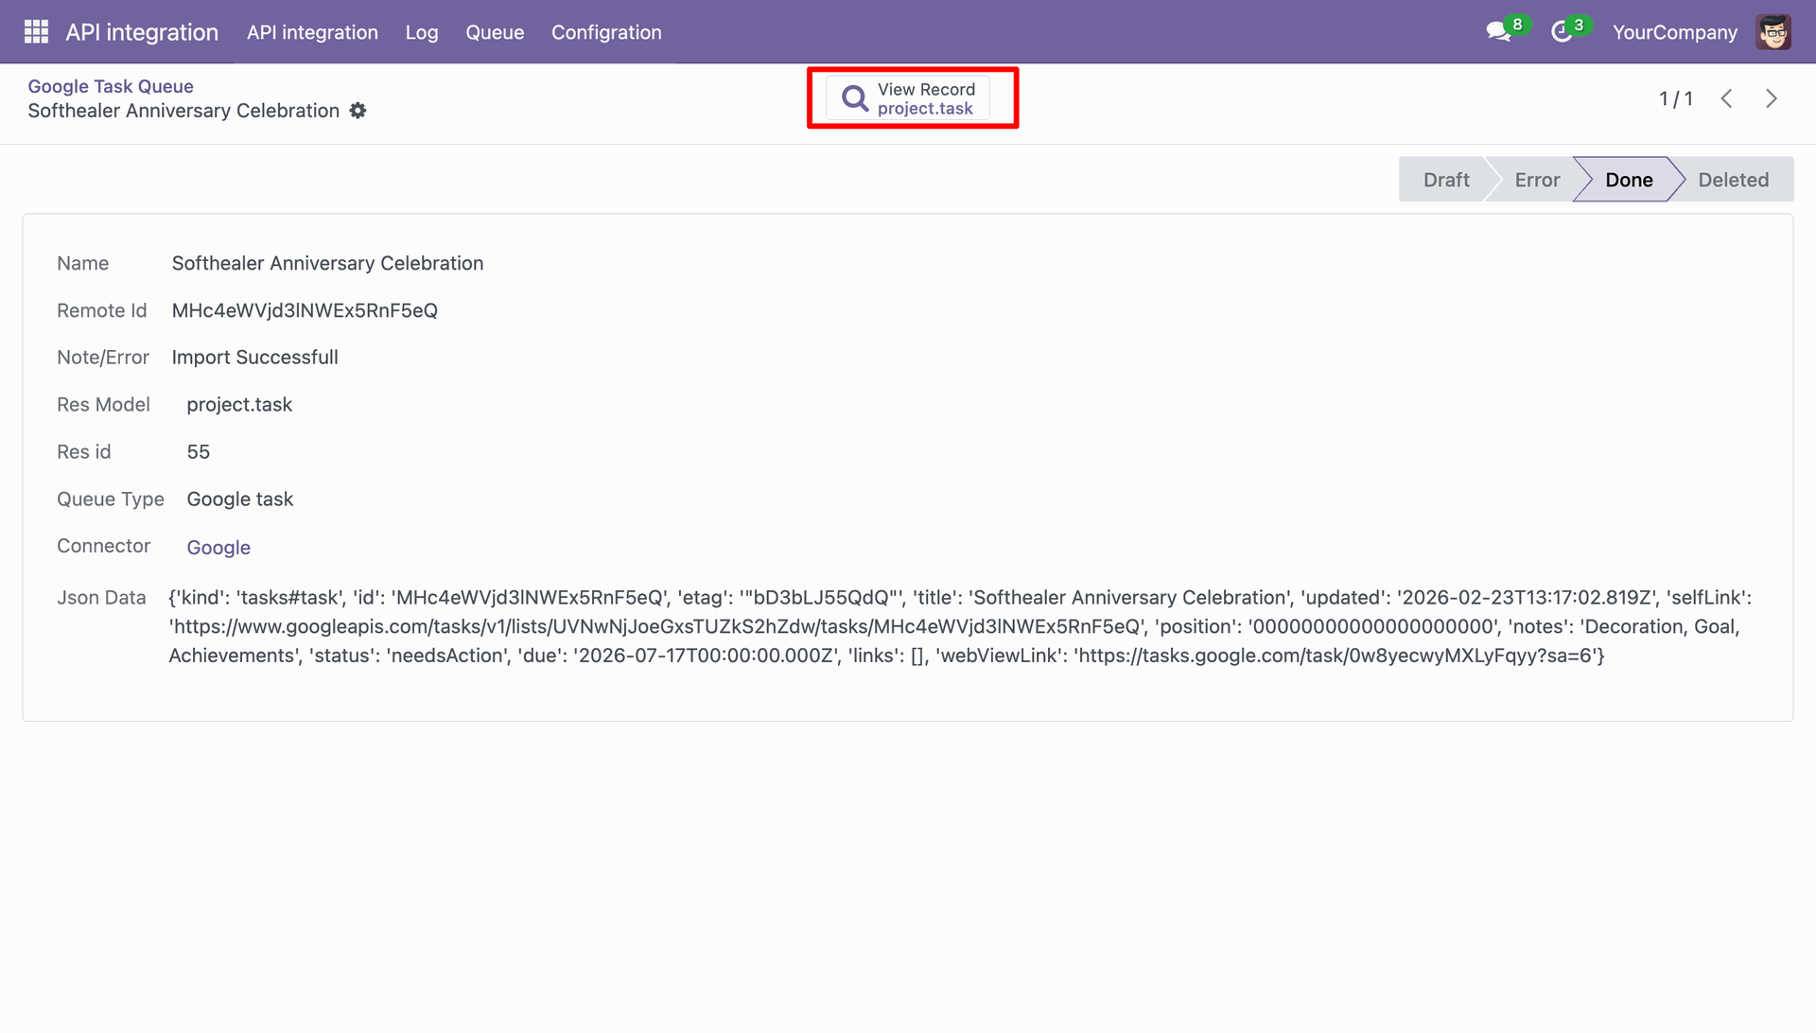
Task: Set status to Error stage
Action: click(1536, 180)
